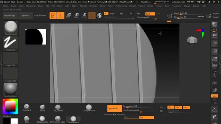Open the Stroke menu
Viewport: 221px width, 124px height.
coord(150,6)
